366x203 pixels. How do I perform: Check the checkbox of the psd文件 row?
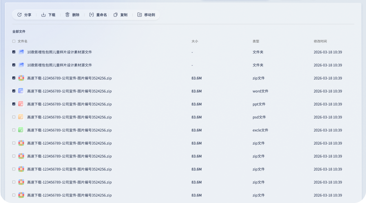[x=14, y=117]
